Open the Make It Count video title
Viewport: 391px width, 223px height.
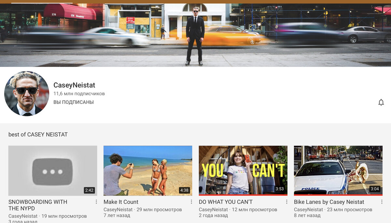[121, 202]
